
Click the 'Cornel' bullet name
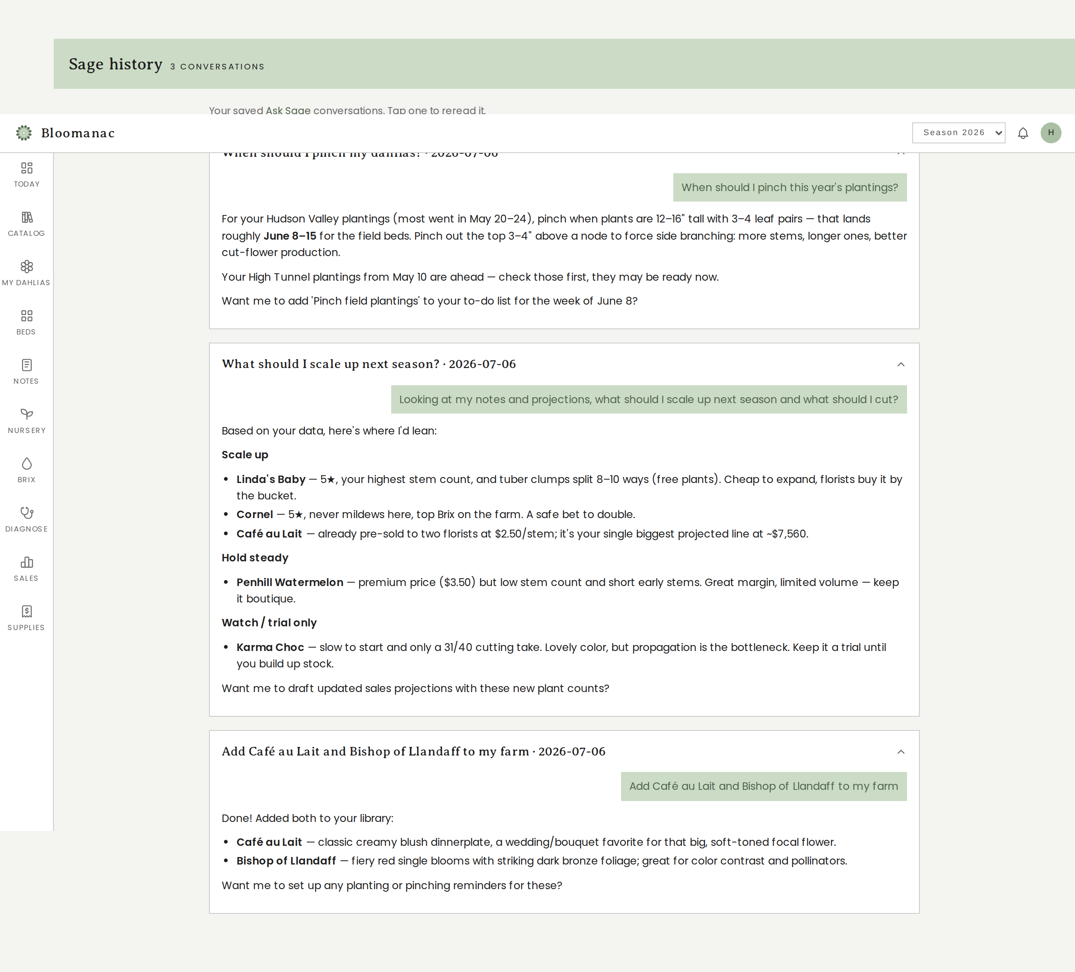[254, 514]
